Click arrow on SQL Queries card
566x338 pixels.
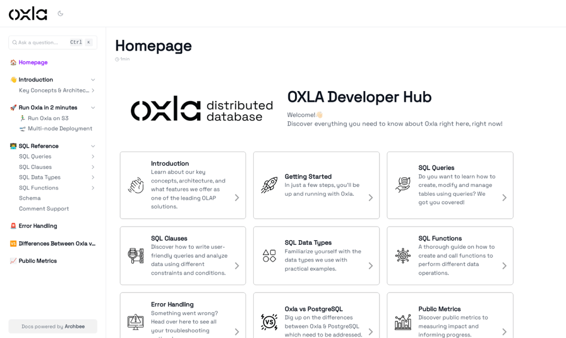pyautogui.click(x=504, y=197)
